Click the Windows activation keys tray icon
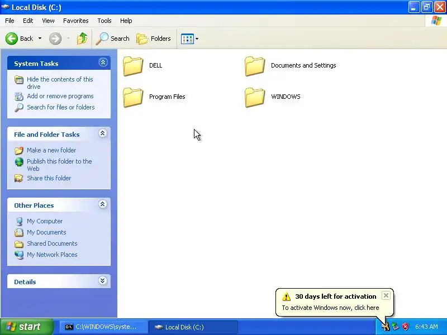Image resolution: width=447 pixels, height=335 pixels. click(x=386, y=326)
